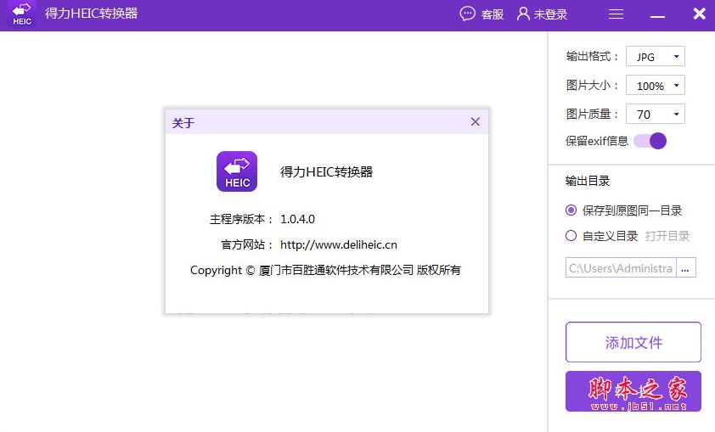Toggle the 保留exif信息 switch
This screenshot has height=432, width=715.
[650, 141]
